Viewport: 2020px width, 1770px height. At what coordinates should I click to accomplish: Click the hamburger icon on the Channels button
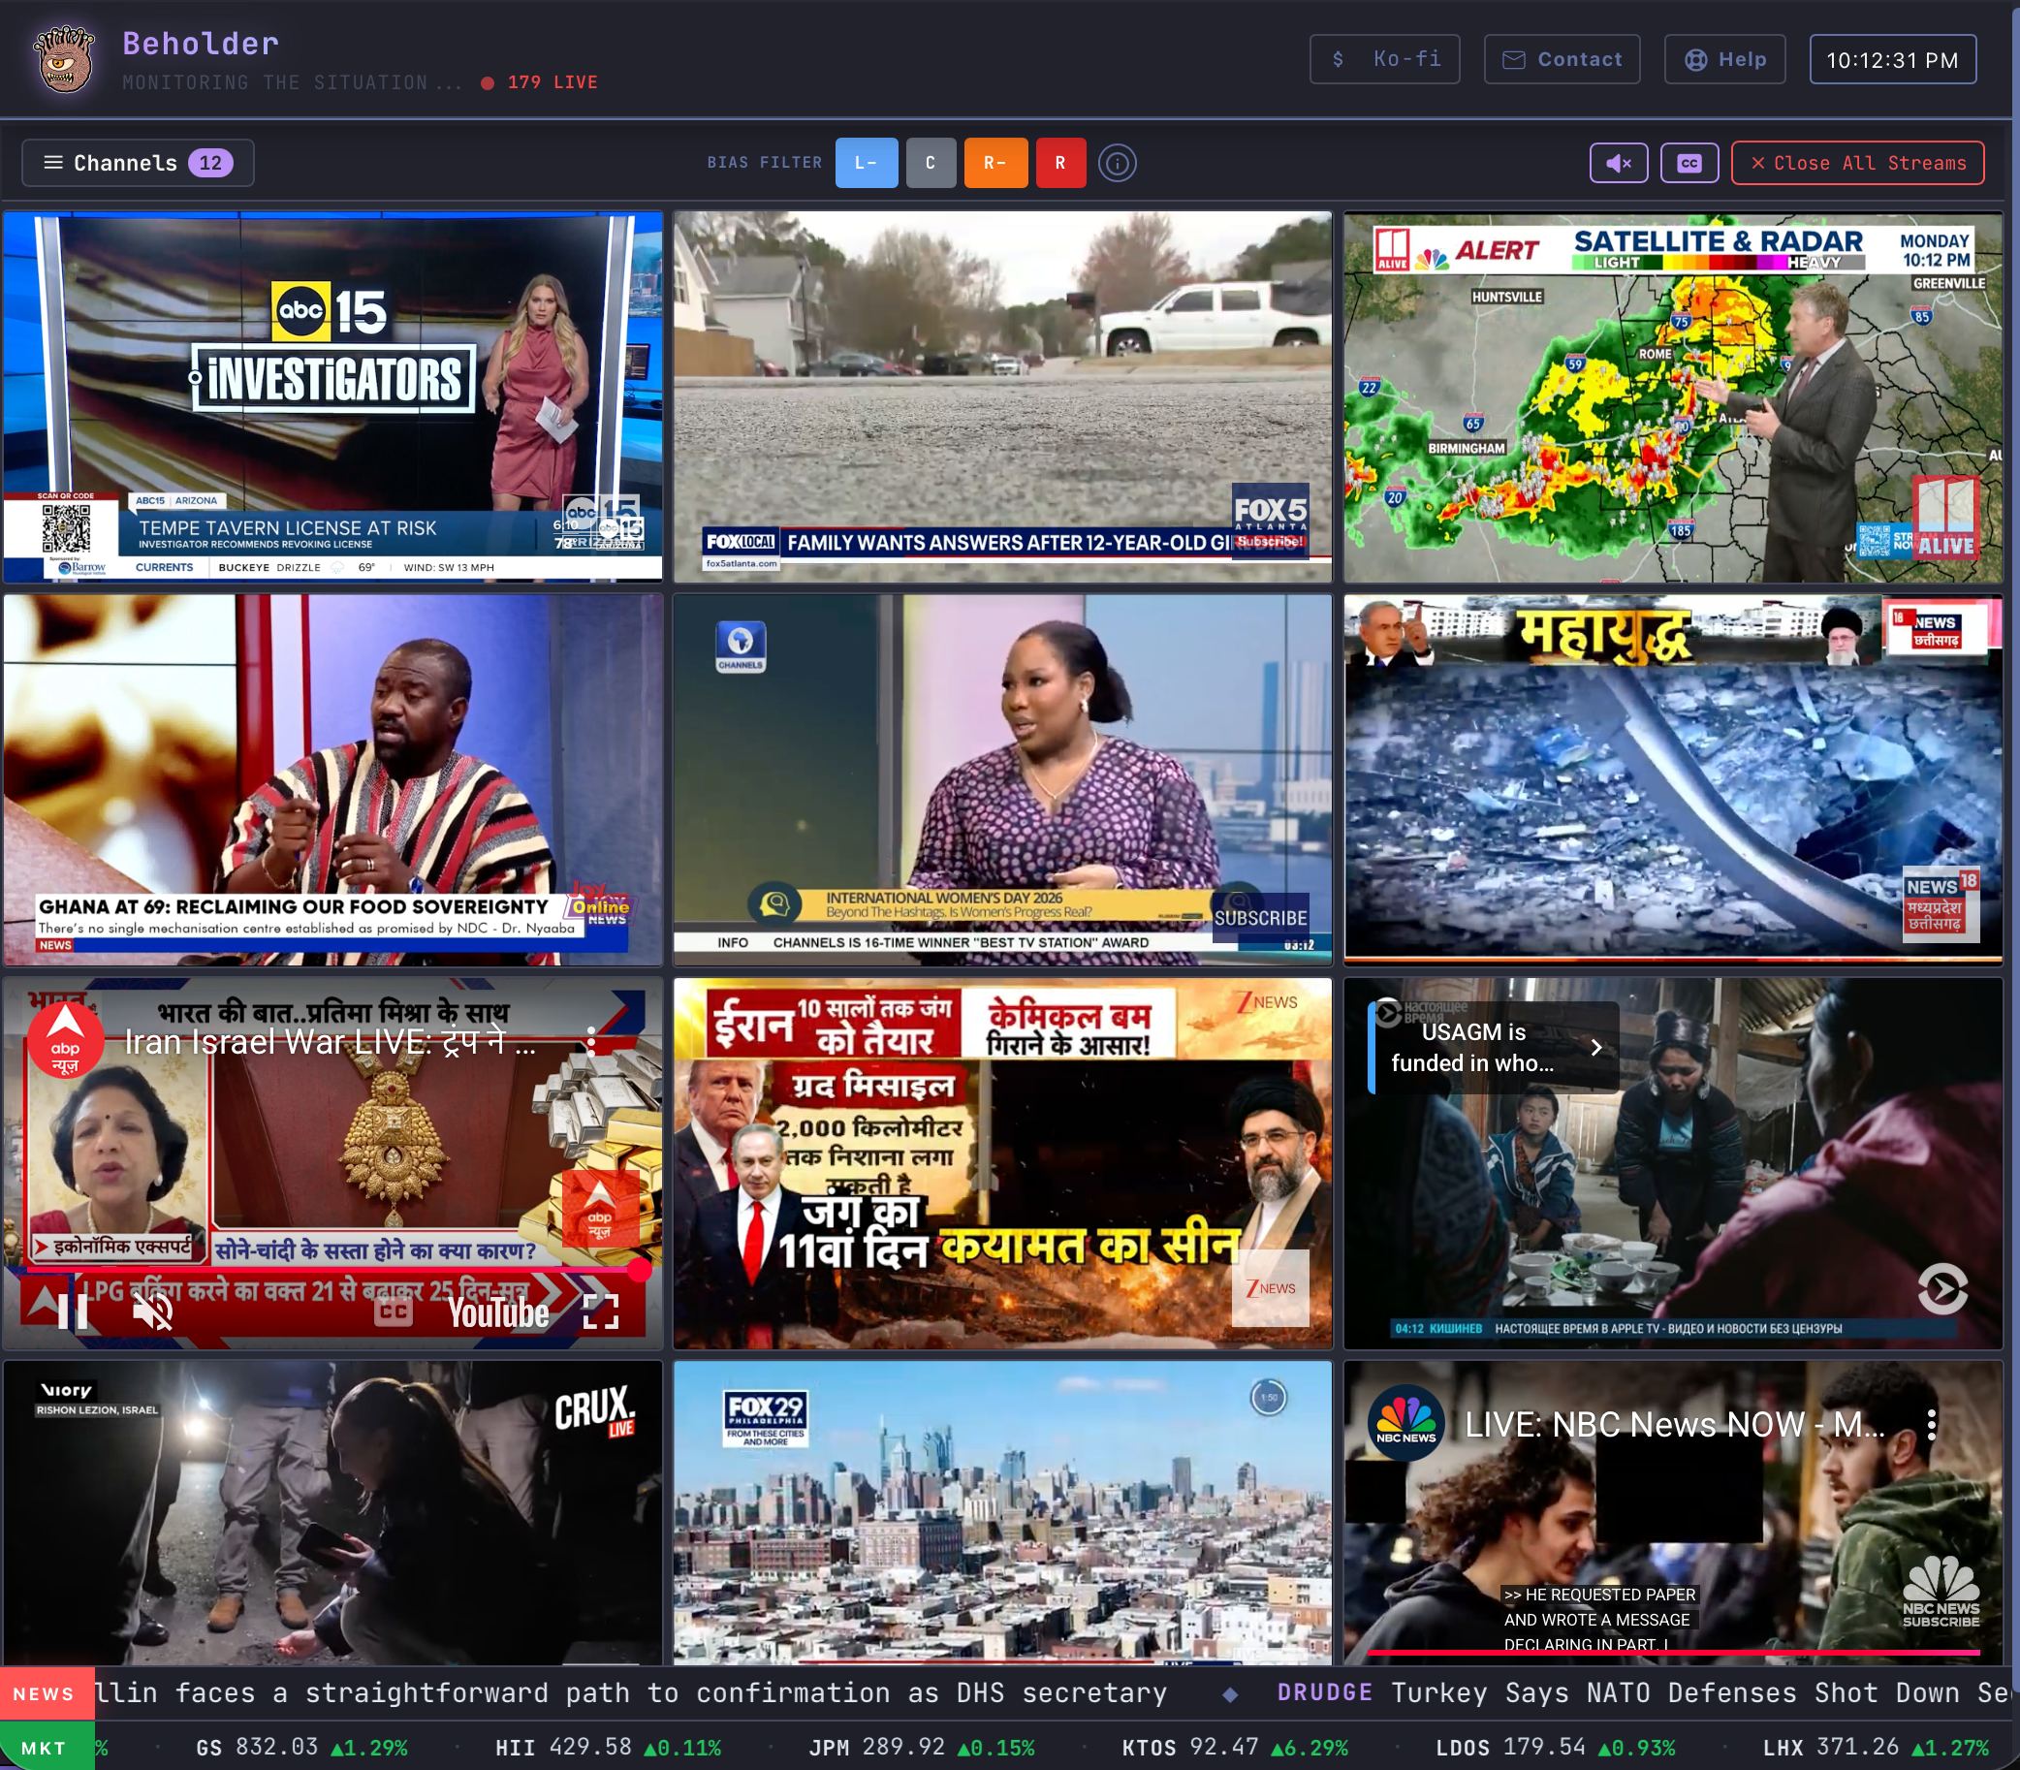pyautogui.click(x=53, y=162)
